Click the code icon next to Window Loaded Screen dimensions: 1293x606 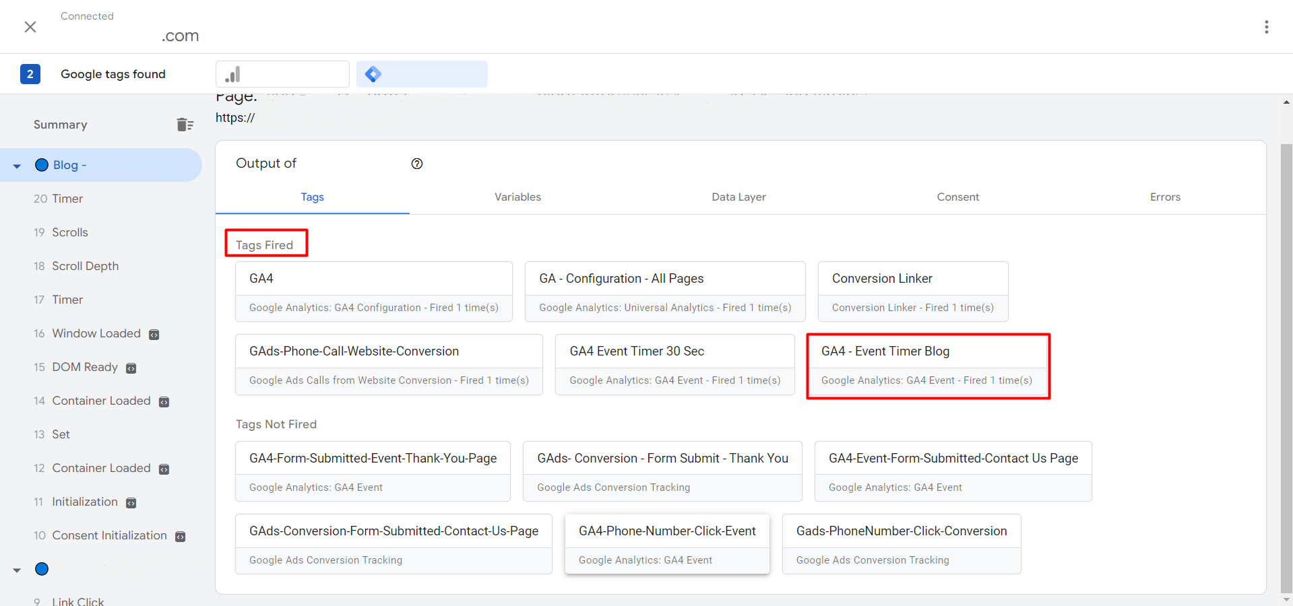tap(154, 335)
